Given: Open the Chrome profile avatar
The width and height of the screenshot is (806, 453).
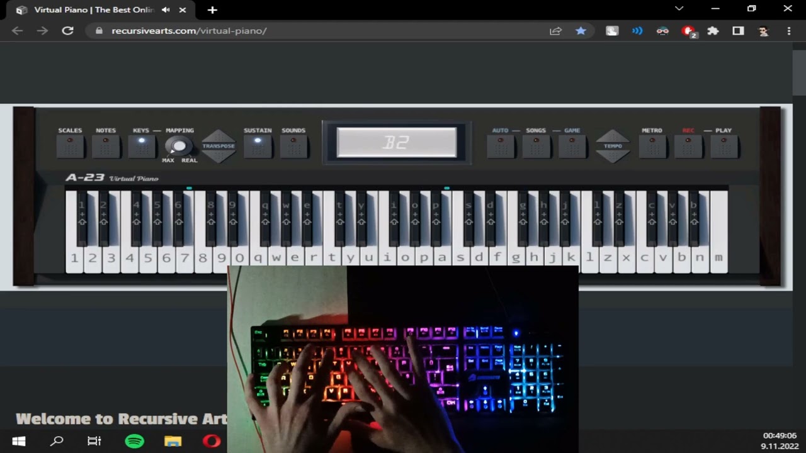Looking at the screenshot, I should pos(763,30).
